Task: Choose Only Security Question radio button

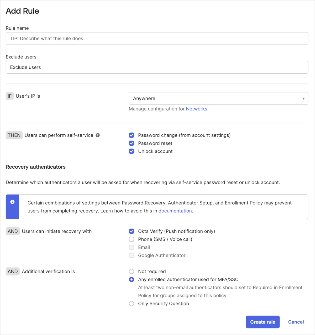Action: click(x=132, y=304)
